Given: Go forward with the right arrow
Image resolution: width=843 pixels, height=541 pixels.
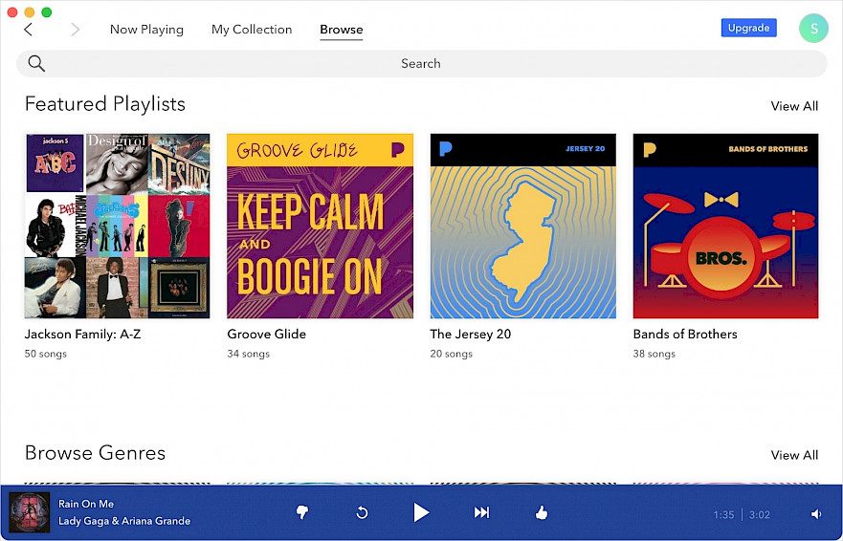Looking at the screenshot, I should click(x=76, y=30).
